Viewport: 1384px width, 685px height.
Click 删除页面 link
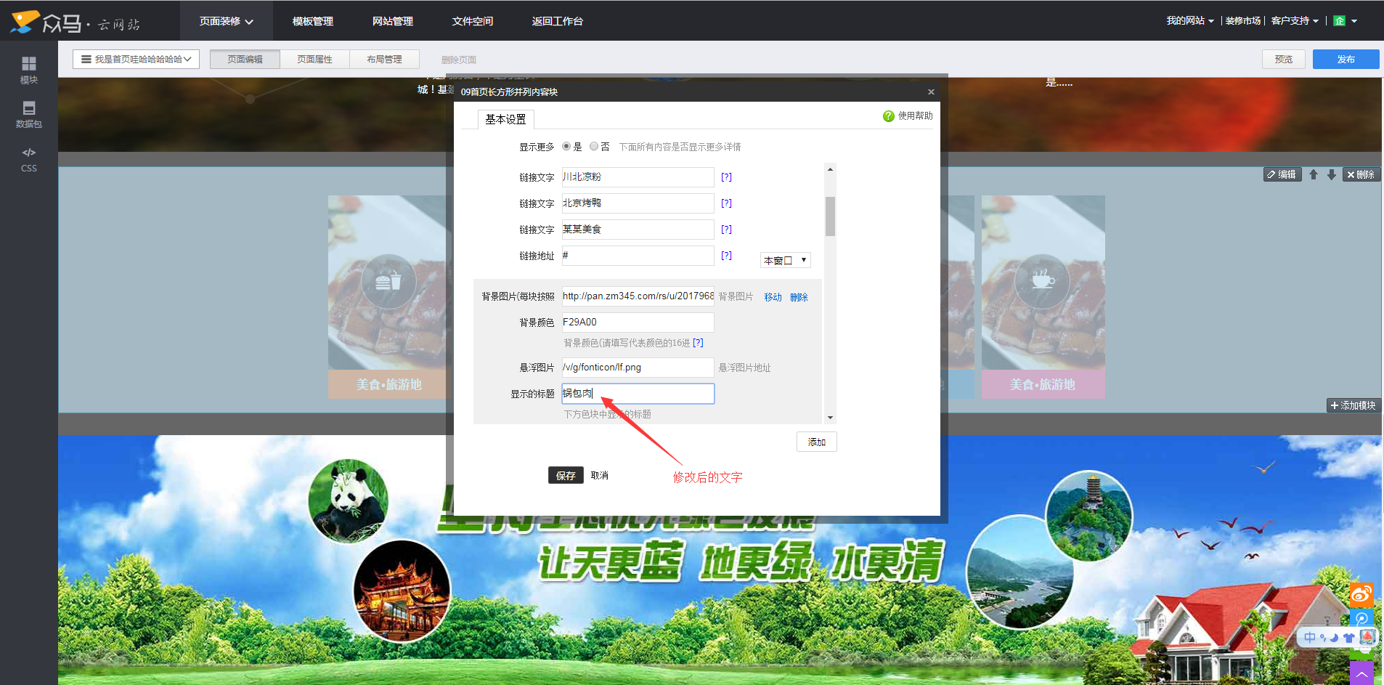pos(459,60)
